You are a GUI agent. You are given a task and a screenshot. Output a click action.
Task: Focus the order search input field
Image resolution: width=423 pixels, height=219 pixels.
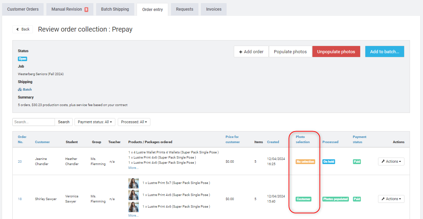(34, 122)
